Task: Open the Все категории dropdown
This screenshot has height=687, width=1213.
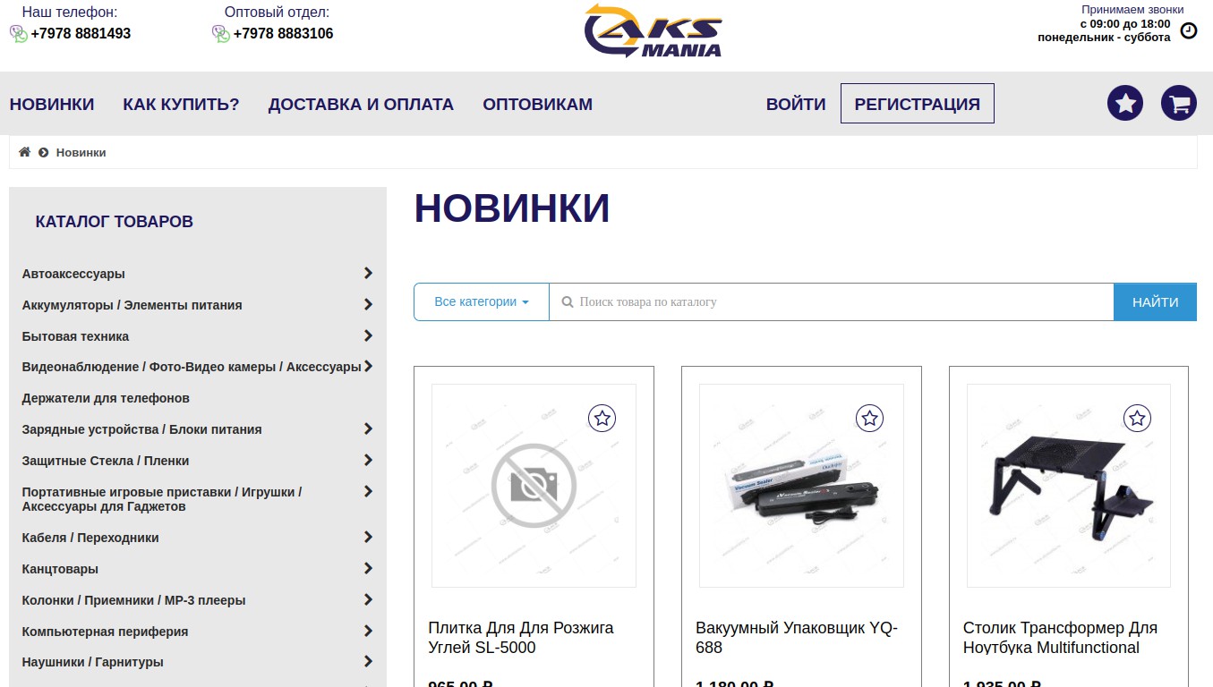Action: click(x=482, y=302)
